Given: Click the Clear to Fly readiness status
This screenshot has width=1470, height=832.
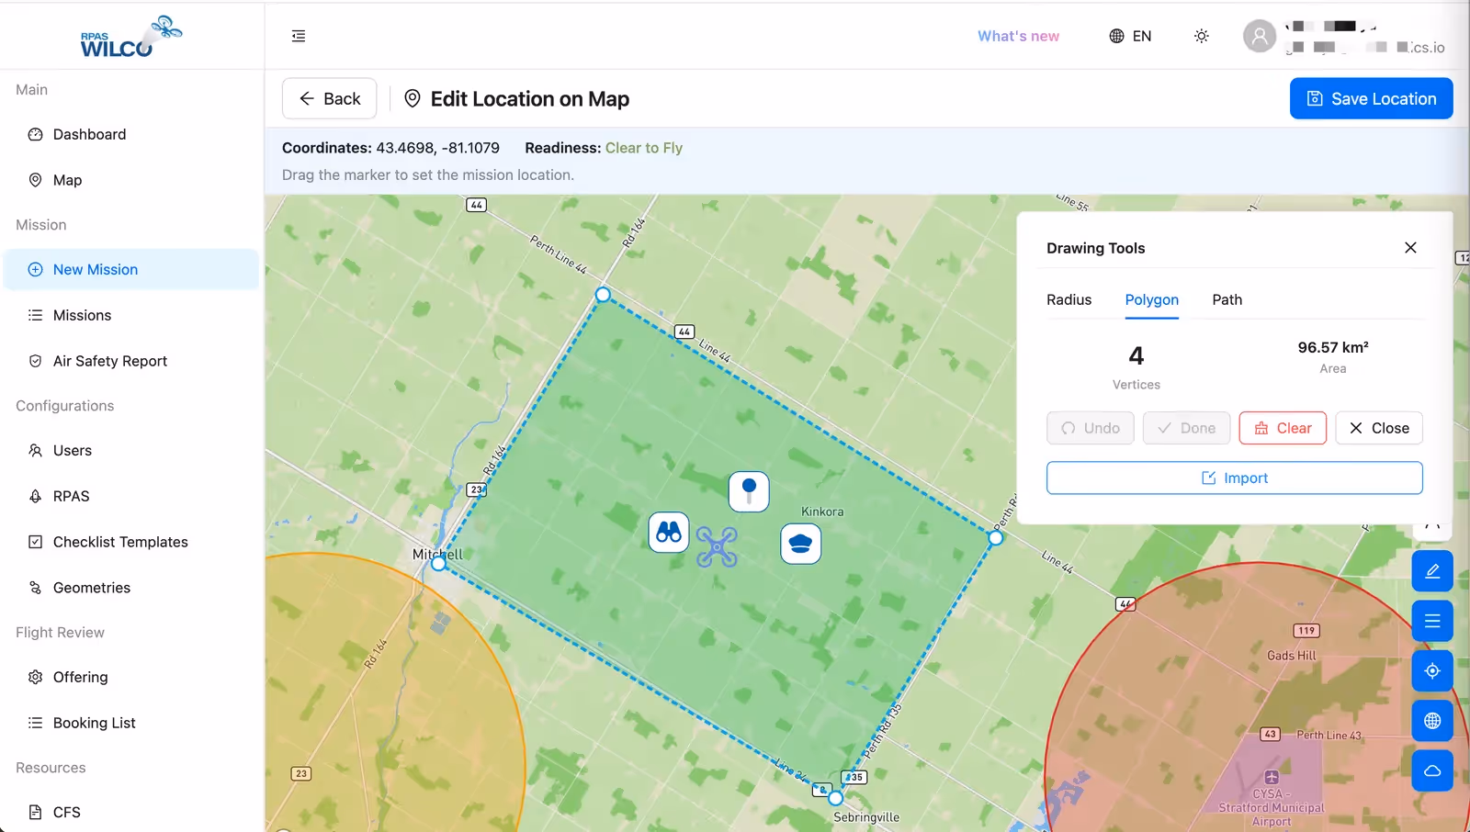Looking at the screenshot, I should 644,148.
